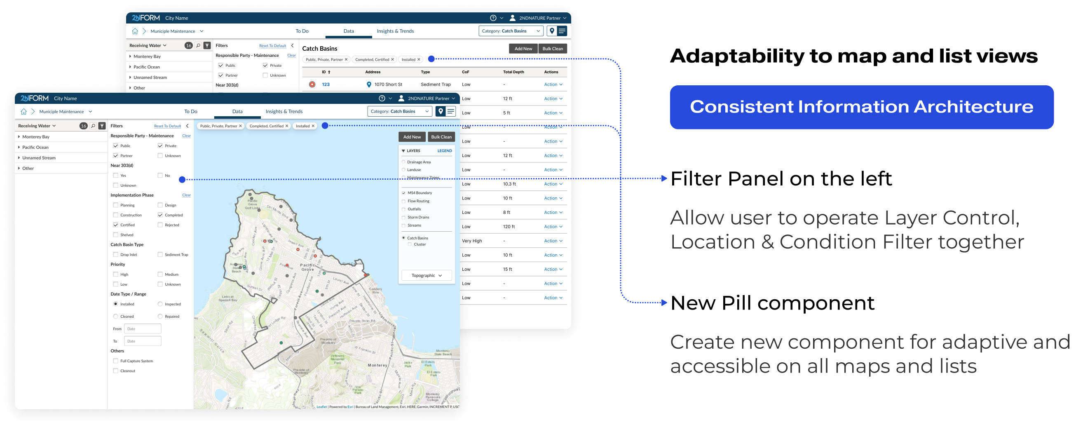Image resolution: width=1076 pixels, height=427 pixels.
Task: Click home icon in front map window breadcrumb
Action: coord(24,112)
